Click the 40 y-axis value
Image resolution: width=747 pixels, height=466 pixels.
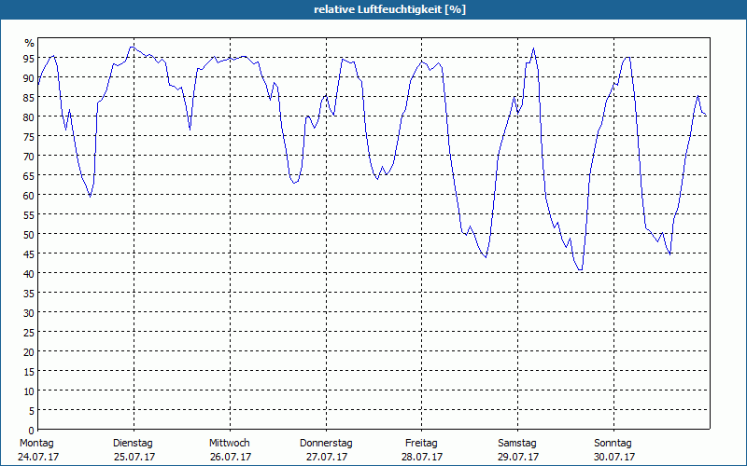[30, 274]
